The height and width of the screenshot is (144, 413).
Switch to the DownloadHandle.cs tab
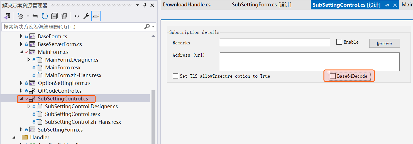187,5
